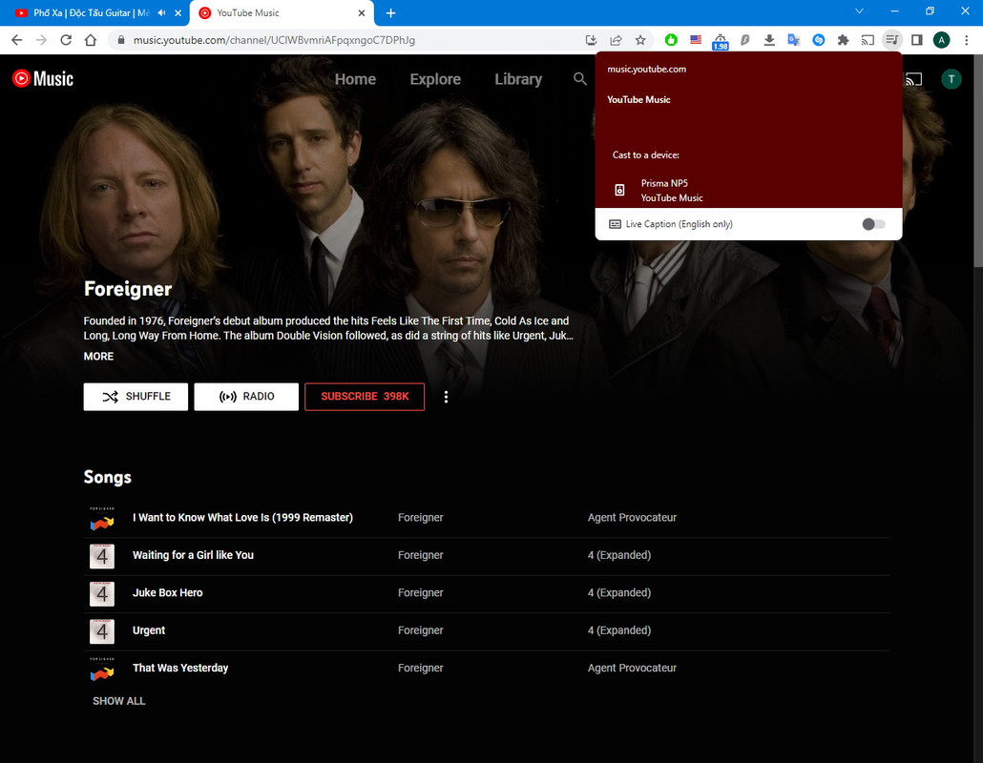Image resolution: width=983 pixels, height=763 pixels.
Task: Go to the Library tab
Action: pyautogui.click(x=518, y=79)
